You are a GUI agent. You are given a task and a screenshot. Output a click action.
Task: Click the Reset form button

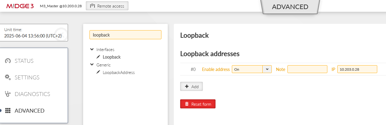[x=198, y=104]
